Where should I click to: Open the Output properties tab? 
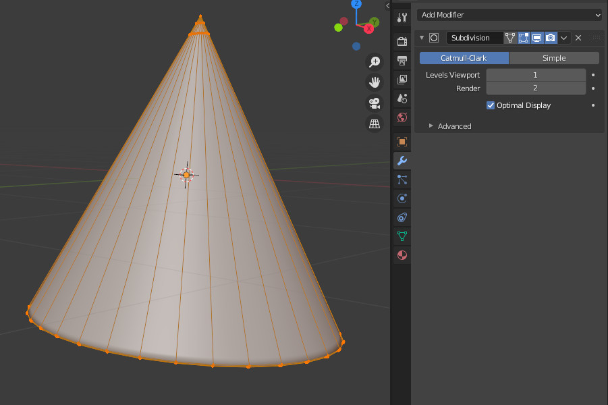coord(402,60)
